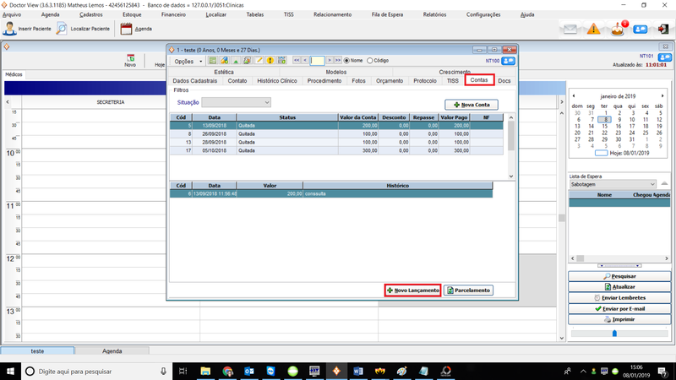Select day 15 in the January calendar
Viewport: 676px width, 380px height.
[604, 126]
